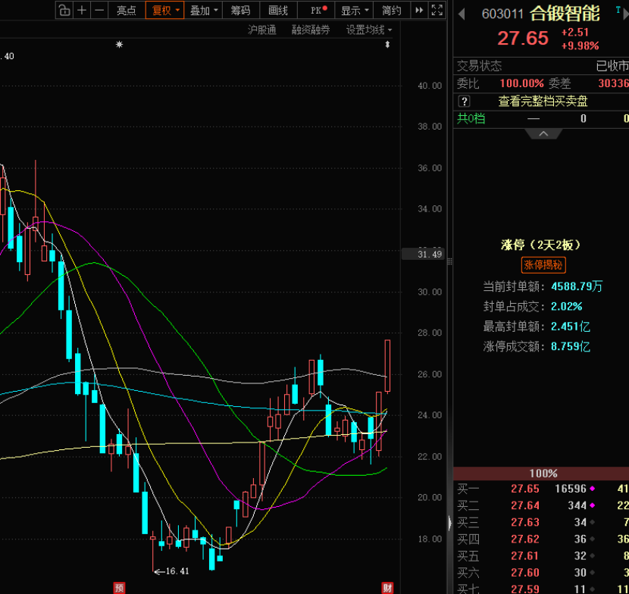Click the 交易状态 row
The width and height of the screenshot is (629, 594).
coord(541,66)
